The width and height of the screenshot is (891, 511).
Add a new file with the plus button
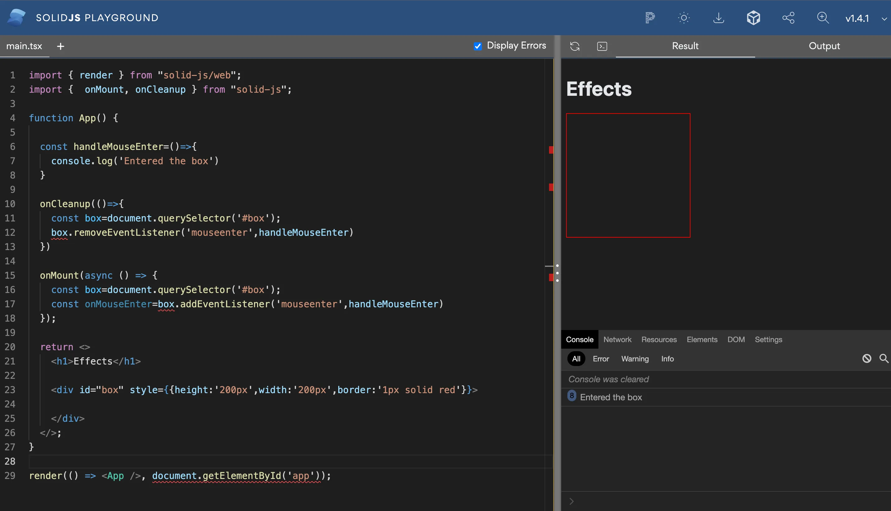[60, 46]
